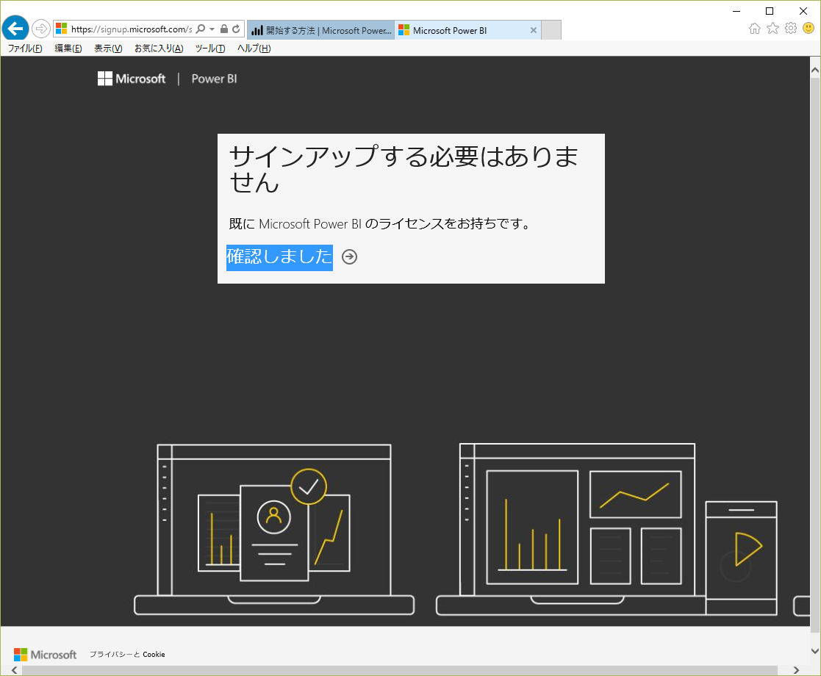Close the browser window
This screenshot has height=676, width=821.
click(803, 11)
